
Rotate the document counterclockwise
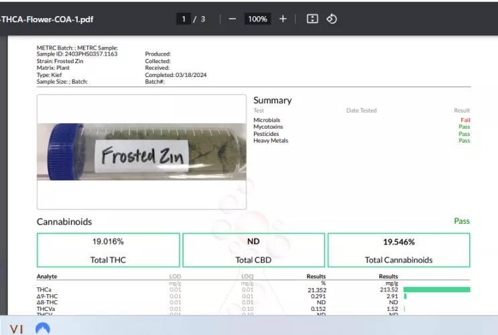coord(331,19)
